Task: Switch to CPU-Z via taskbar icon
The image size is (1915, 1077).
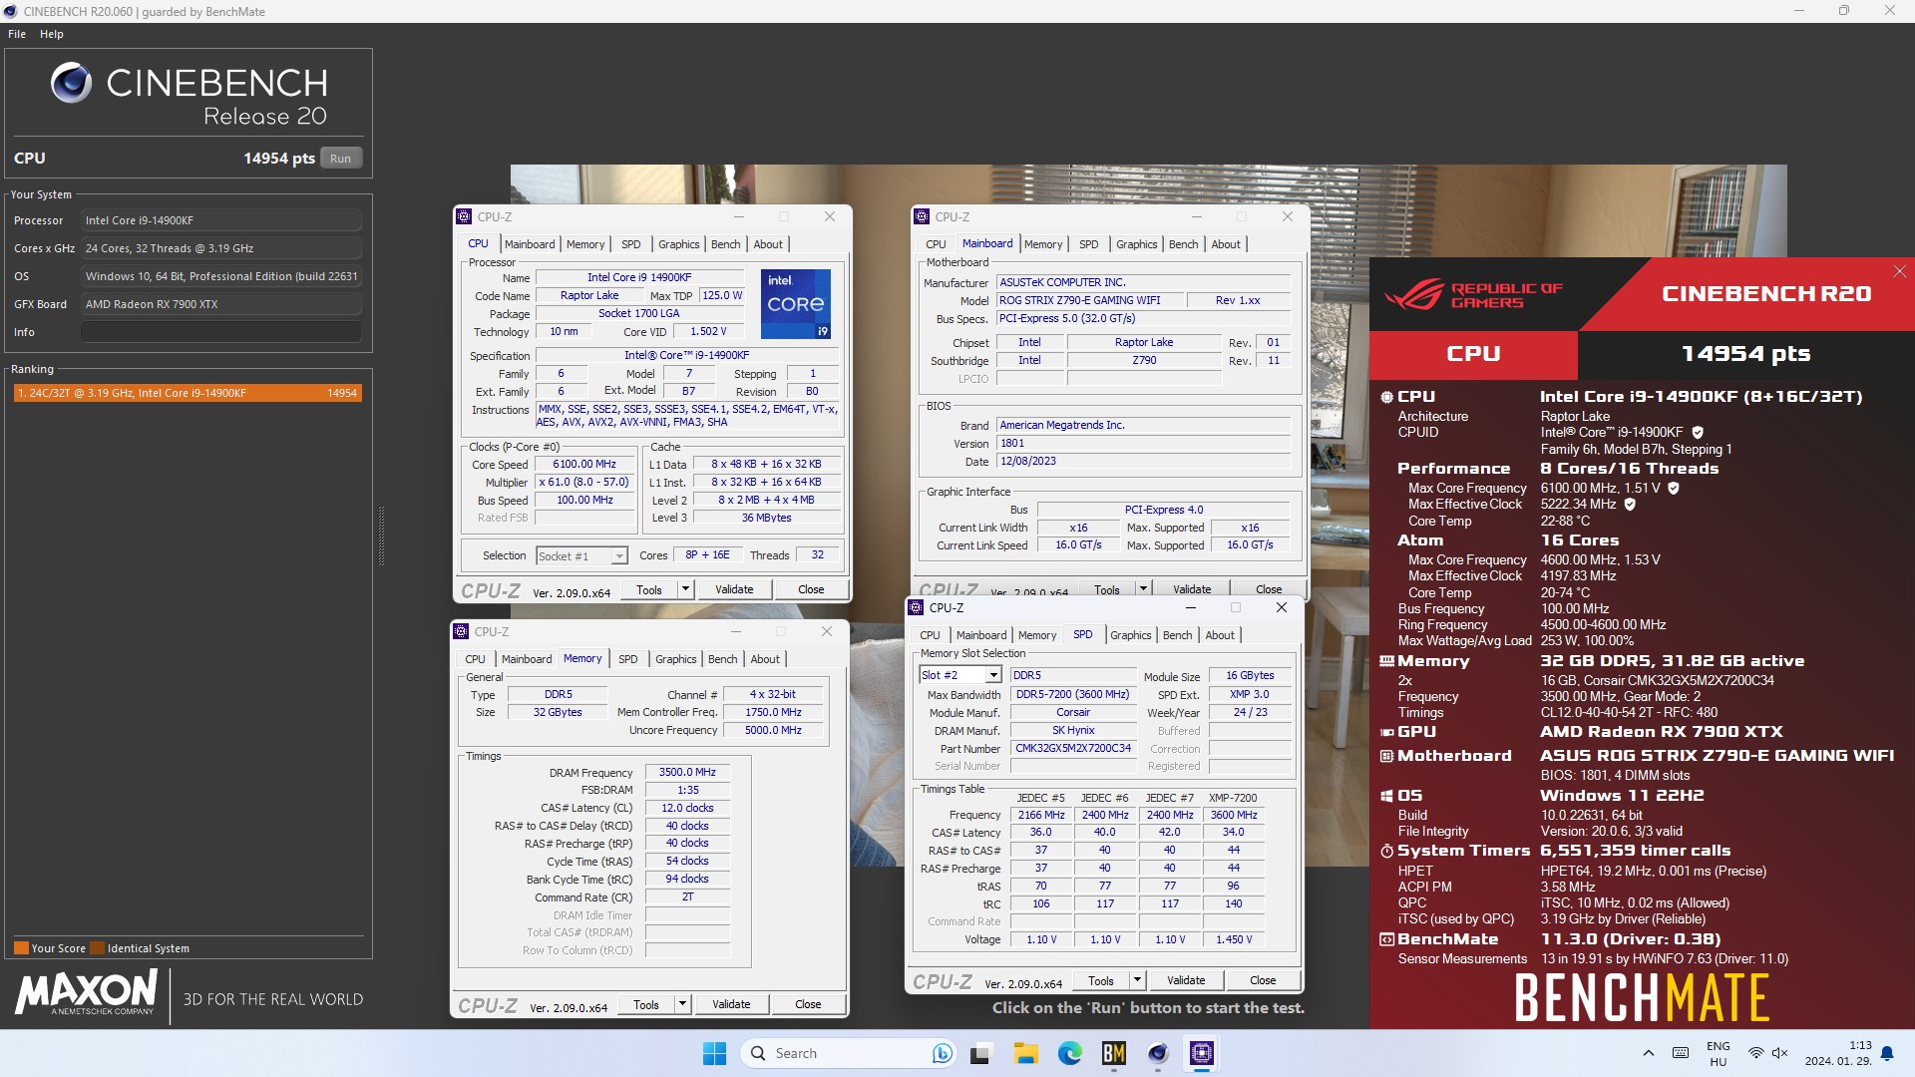Action: tap(1202, 1053)
